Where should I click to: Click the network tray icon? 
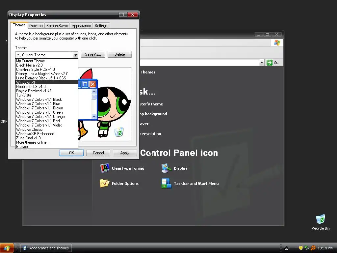click(307, 248)
